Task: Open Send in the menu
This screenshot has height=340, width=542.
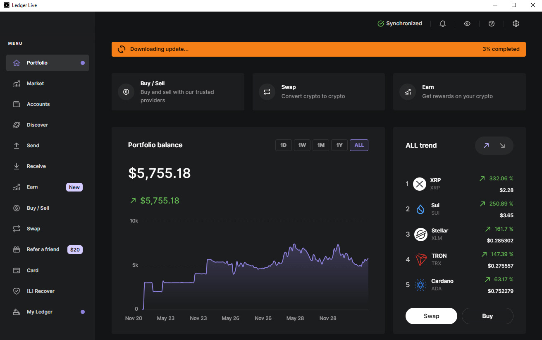Action: (48, 146)
